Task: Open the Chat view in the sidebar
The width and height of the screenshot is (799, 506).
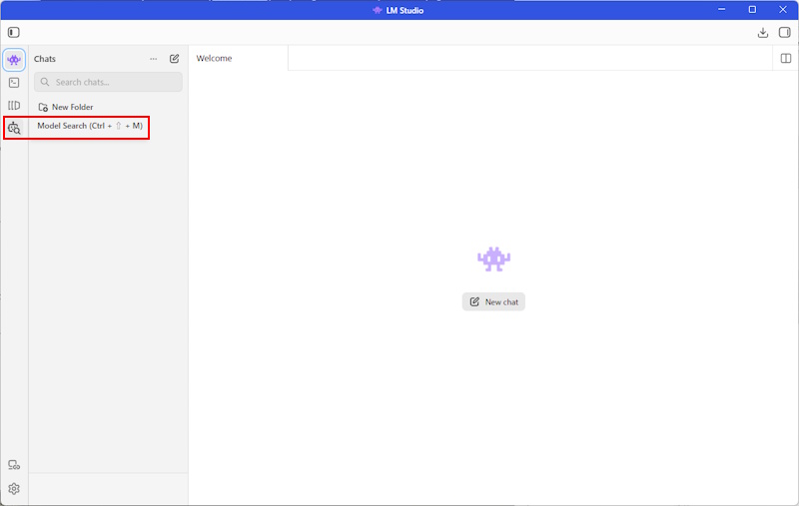Action: click(14, 60)
